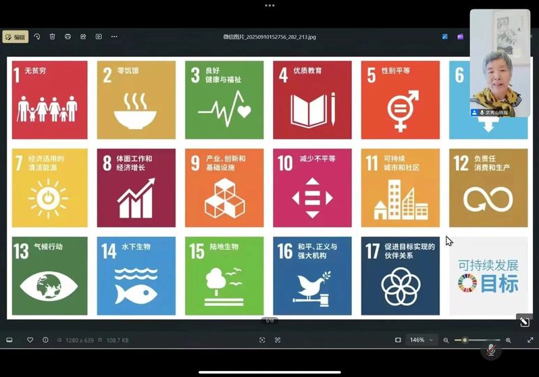Start slideshow with the play icon
This screenshot has height=377, width=539.
pos(99,36)
